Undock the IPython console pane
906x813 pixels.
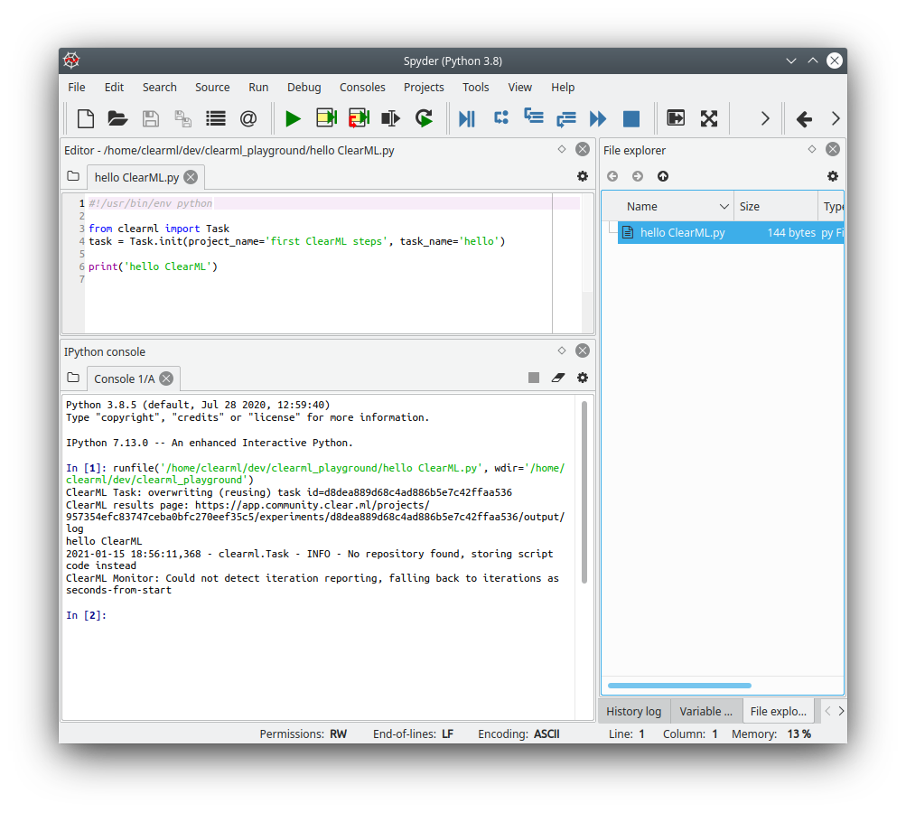tap(561, 350)
